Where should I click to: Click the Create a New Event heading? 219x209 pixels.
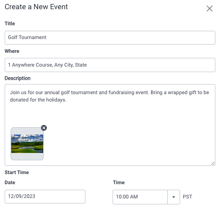[x=36, y=7]
